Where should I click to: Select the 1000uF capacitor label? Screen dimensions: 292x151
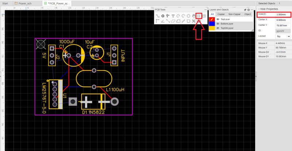[x=67, y=42]
